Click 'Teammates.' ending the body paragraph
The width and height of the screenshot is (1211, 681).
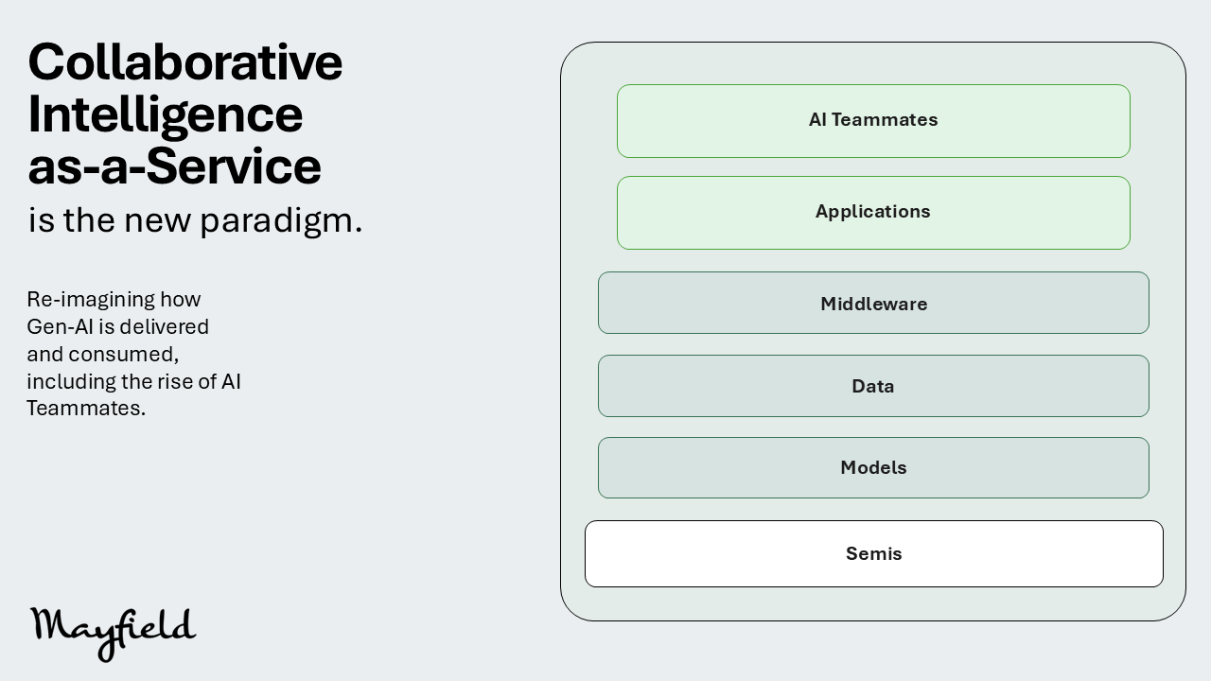coord(86,409)
